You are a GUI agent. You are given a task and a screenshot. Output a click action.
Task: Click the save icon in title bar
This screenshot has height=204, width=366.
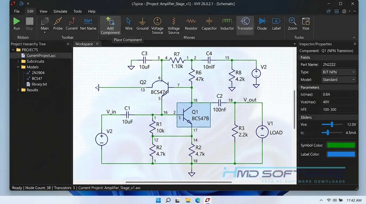click(x=21, y=4)
